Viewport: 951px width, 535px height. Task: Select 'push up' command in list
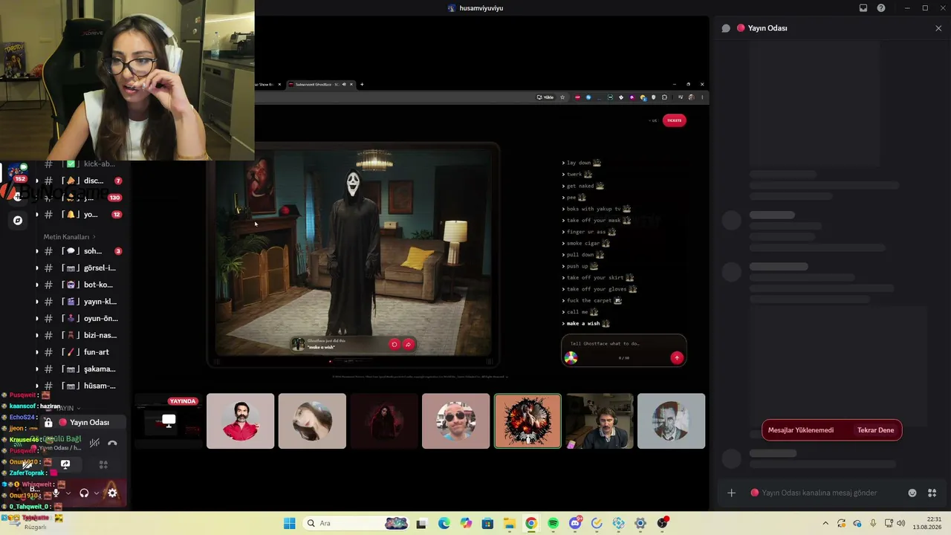point(580,266)
